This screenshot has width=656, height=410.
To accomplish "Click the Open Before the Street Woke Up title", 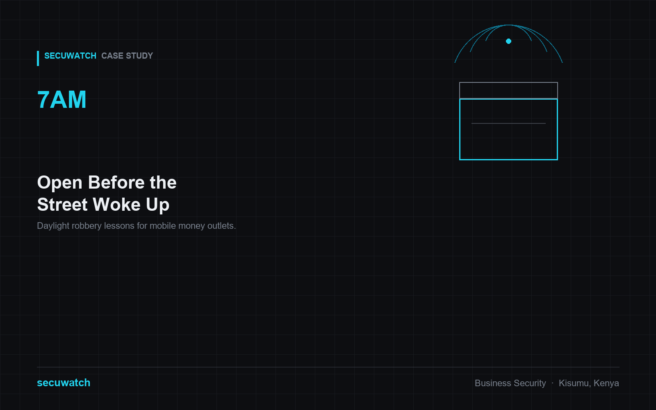I will tap(107, 194).
